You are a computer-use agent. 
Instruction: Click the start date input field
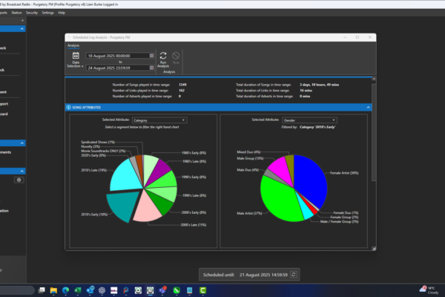(x=115, y=56)
